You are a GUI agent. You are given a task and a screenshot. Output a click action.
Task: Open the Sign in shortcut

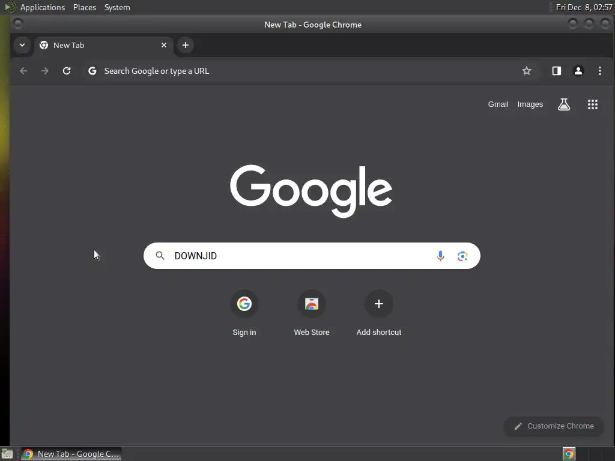click(x=244, y=313)
